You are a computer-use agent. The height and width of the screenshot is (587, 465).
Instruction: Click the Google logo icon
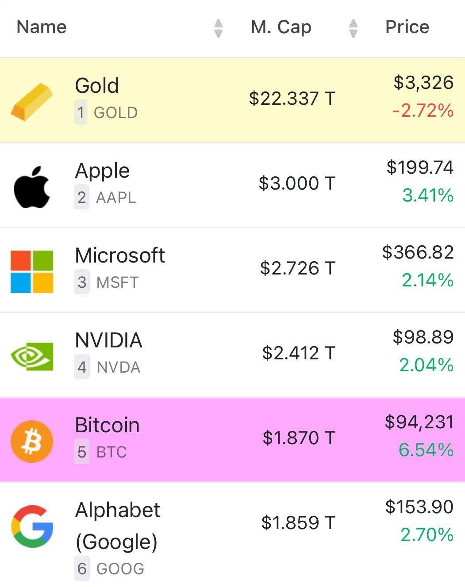[x=32, y=526]
